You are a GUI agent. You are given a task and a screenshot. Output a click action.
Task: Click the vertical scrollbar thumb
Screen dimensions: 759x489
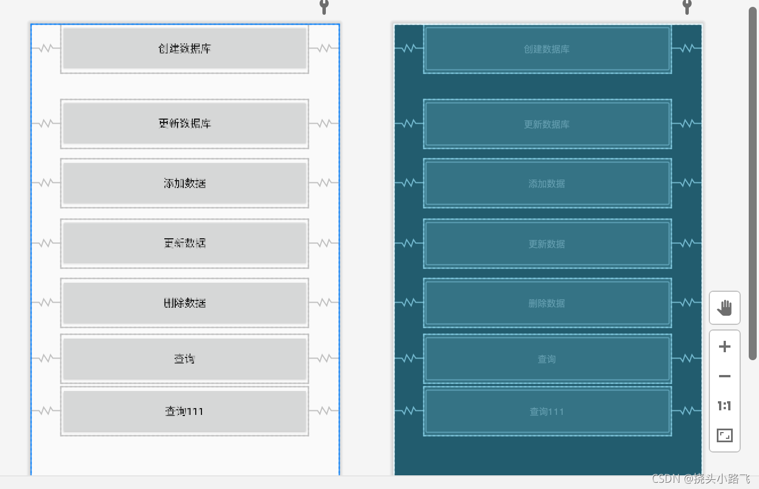click(753, 183)
